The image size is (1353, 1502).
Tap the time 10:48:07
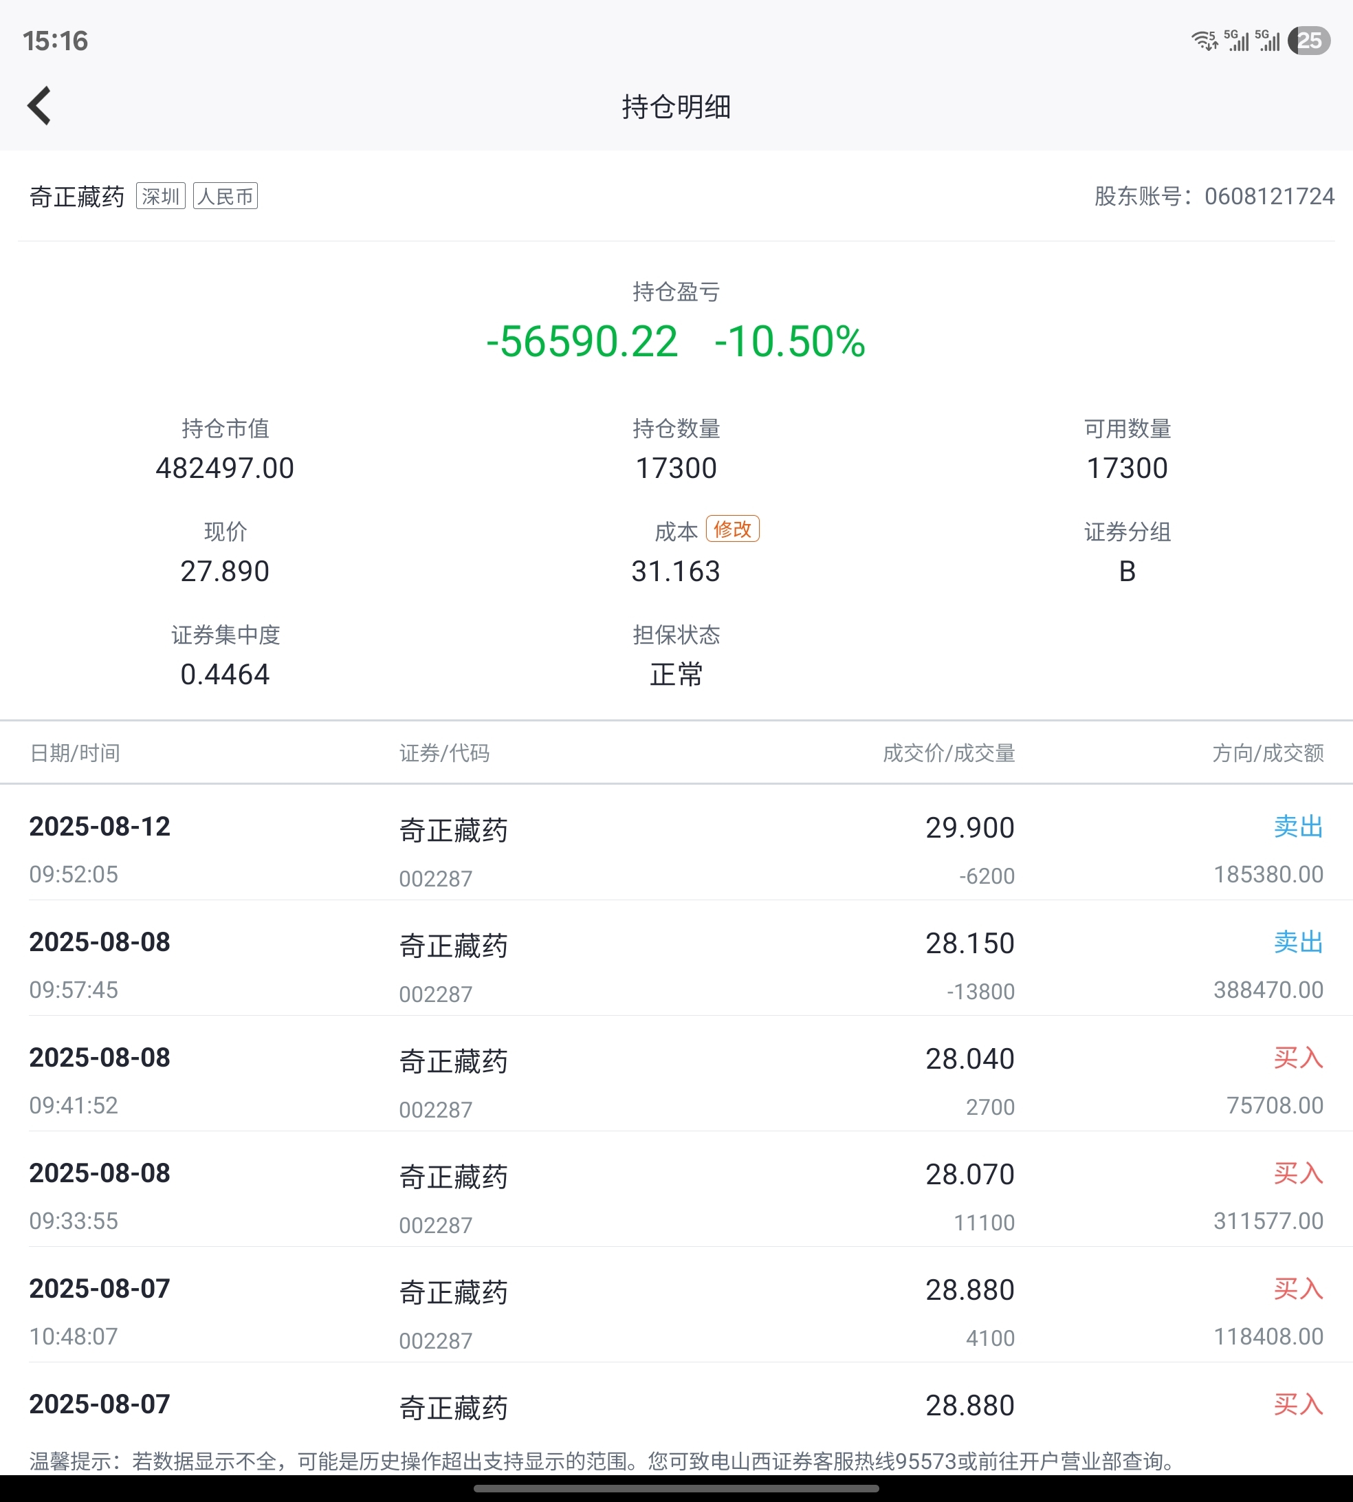pos(74,1336)
